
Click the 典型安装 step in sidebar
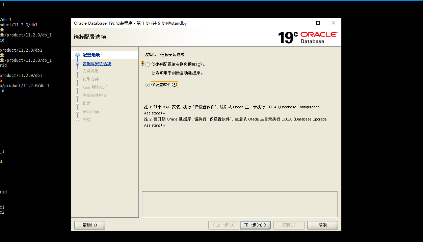(x=90, y=79)
